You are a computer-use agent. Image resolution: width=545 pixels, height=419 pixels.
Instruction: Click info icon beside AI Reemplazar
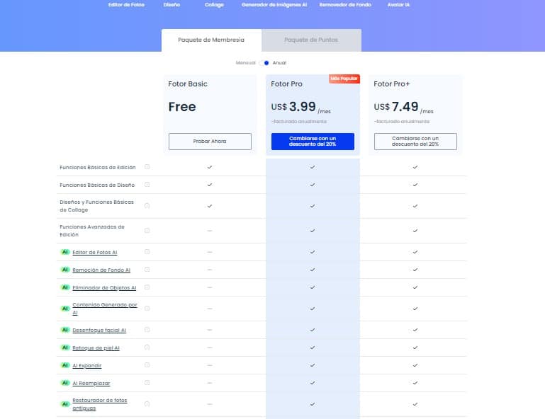click(x=147, y=383)
